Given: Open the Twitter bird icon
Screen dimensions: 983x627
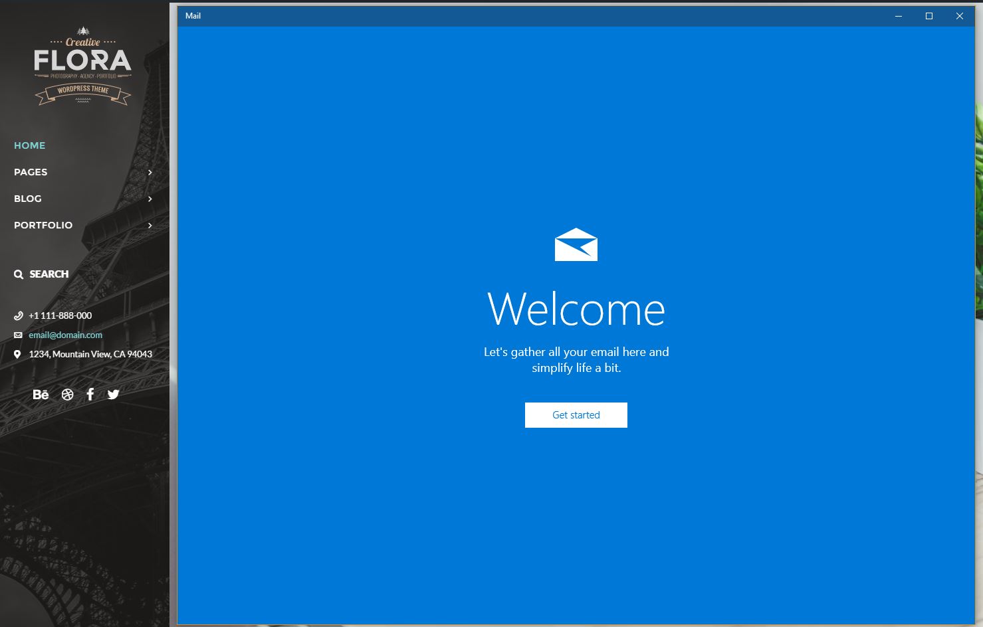Looking at the screenshot, I should point(114,395).
